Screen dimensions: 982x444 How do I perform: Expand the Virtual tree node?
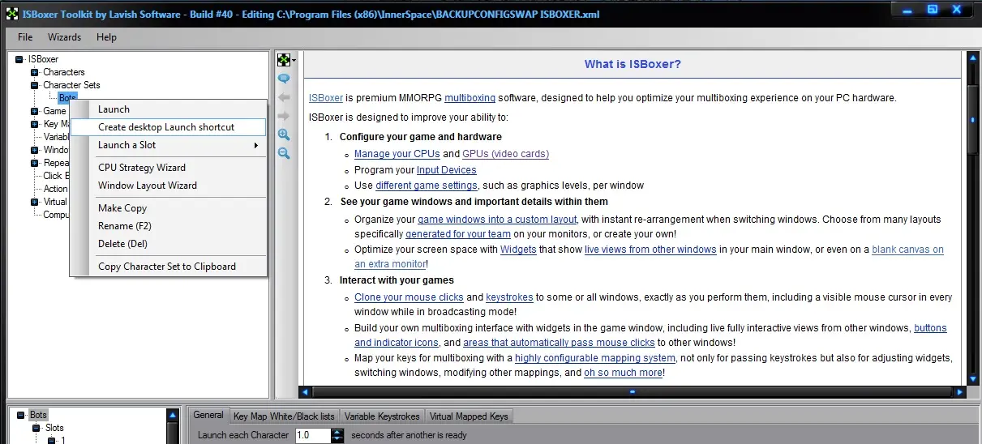(35, 202)
